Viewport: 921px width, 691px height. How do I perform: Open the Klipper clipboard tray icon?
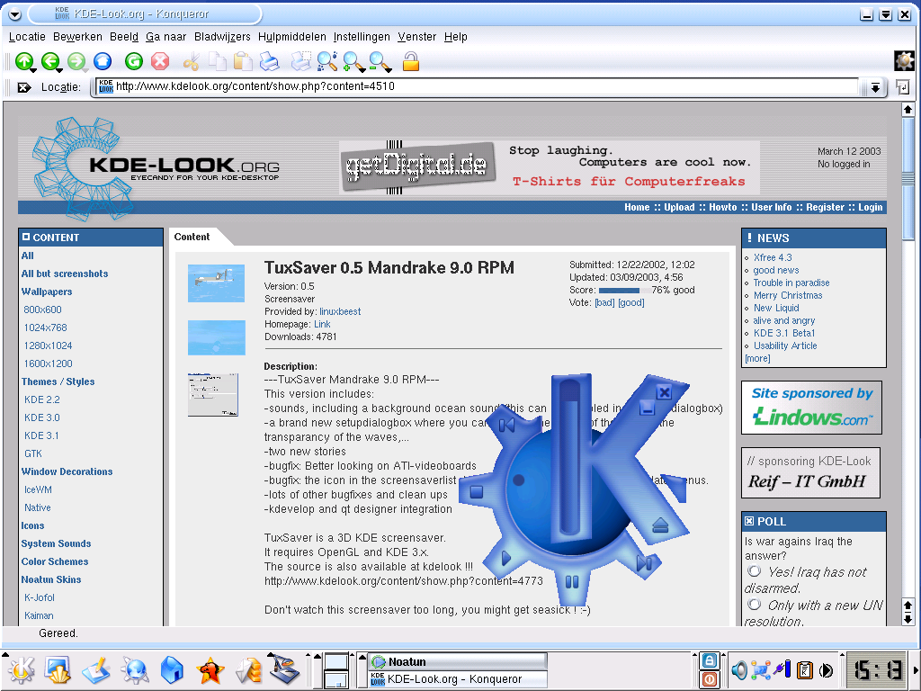point(805,669)
